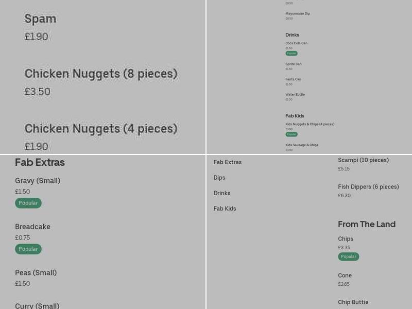This screenshot has height=309, width=412.
Task: Select the Mayonnaise Dip
Action: point(298,14)
